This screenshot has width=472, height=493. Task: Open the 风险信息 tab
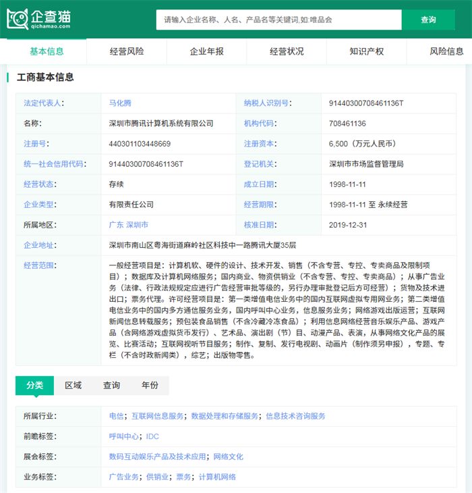point(446,51)
